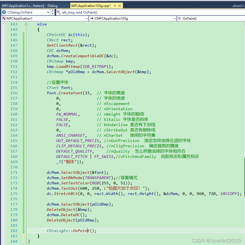Click DEFAULT_QUALITY on line 167
Image resolution: width=245 pixels, height=245 pixels.
74,152
